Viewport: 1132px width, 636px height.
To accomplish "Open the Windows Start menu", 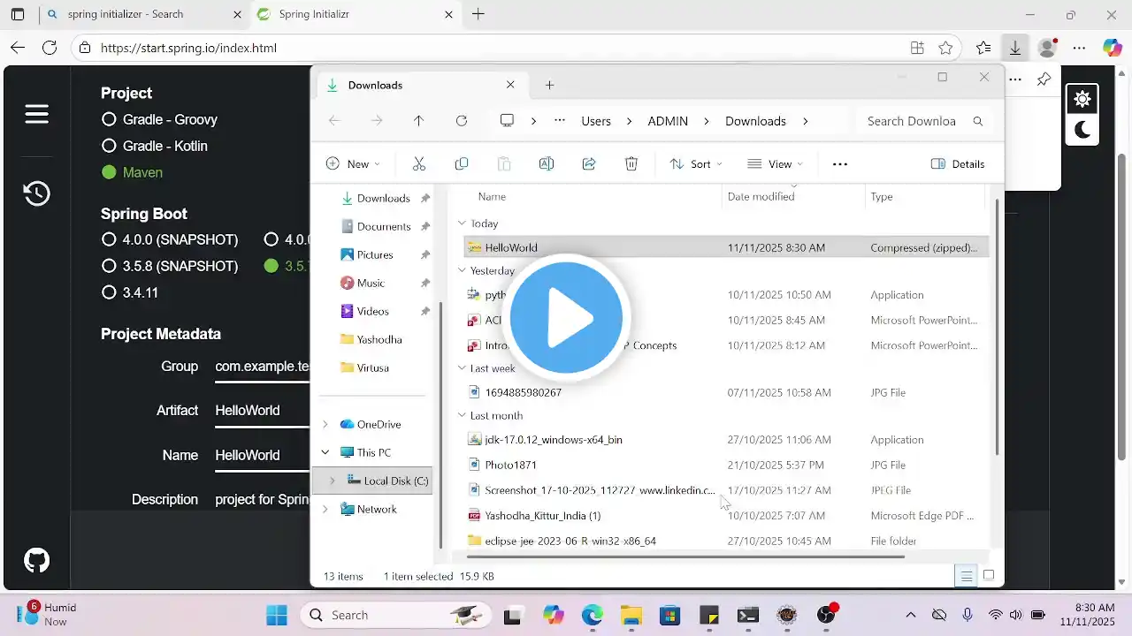I will pos(277,615).
